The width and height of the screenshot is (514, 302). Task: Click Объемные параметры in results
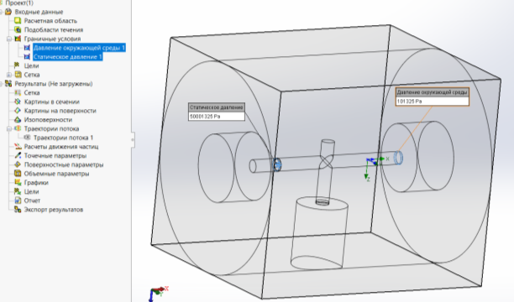(x=57, y=174)
